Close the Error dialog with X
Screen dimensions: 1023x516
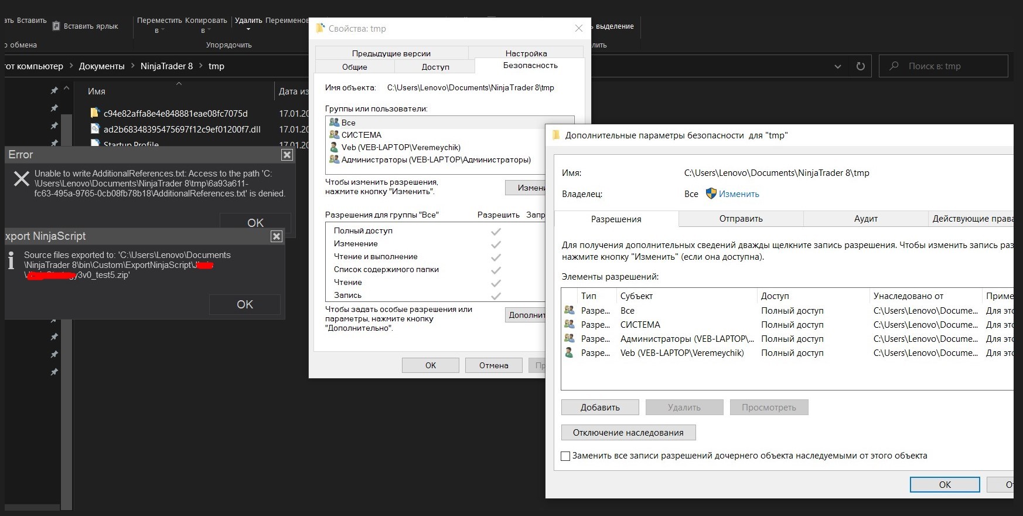pyautogui.click(x=287, y=155)
